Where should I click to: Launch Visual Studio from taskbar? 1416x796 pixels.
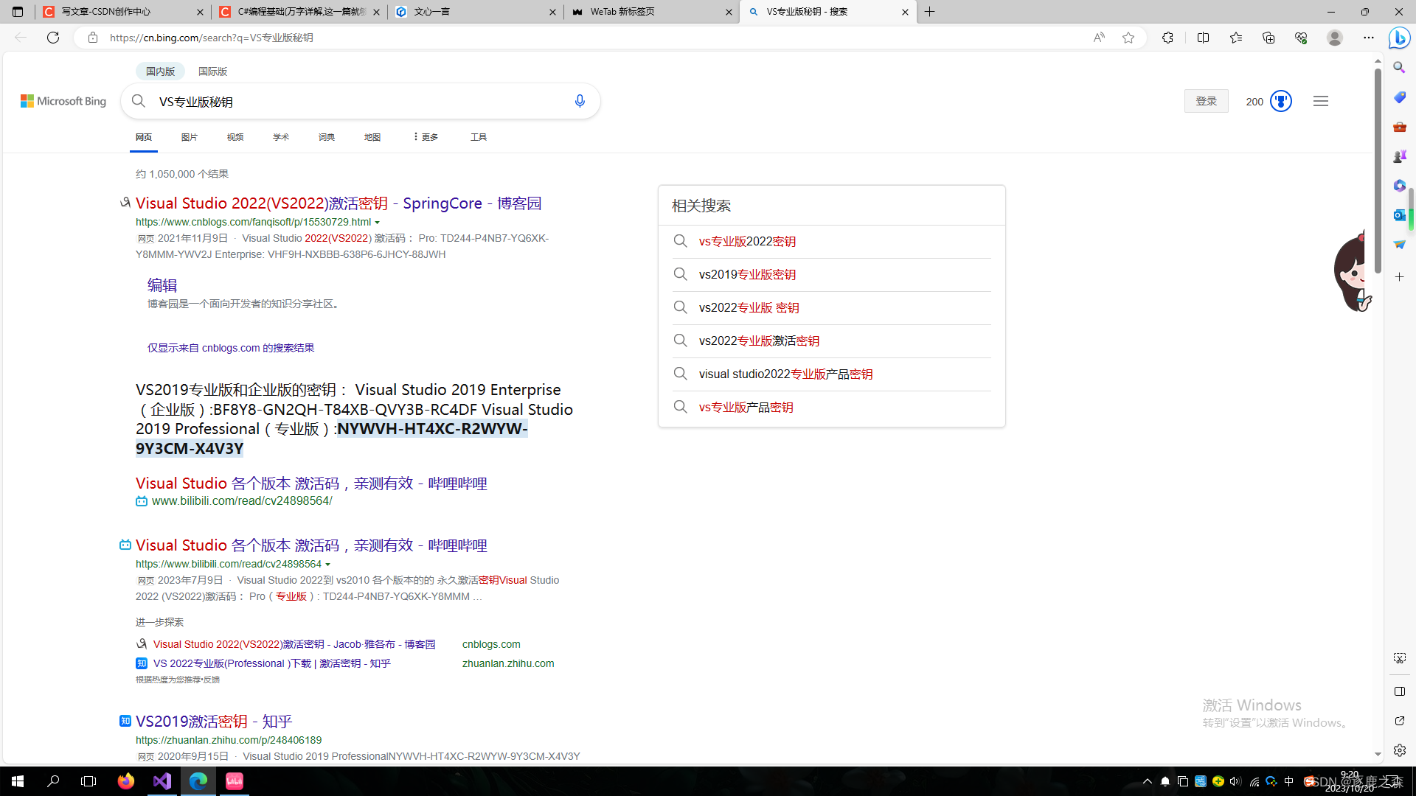click(162, 781)
